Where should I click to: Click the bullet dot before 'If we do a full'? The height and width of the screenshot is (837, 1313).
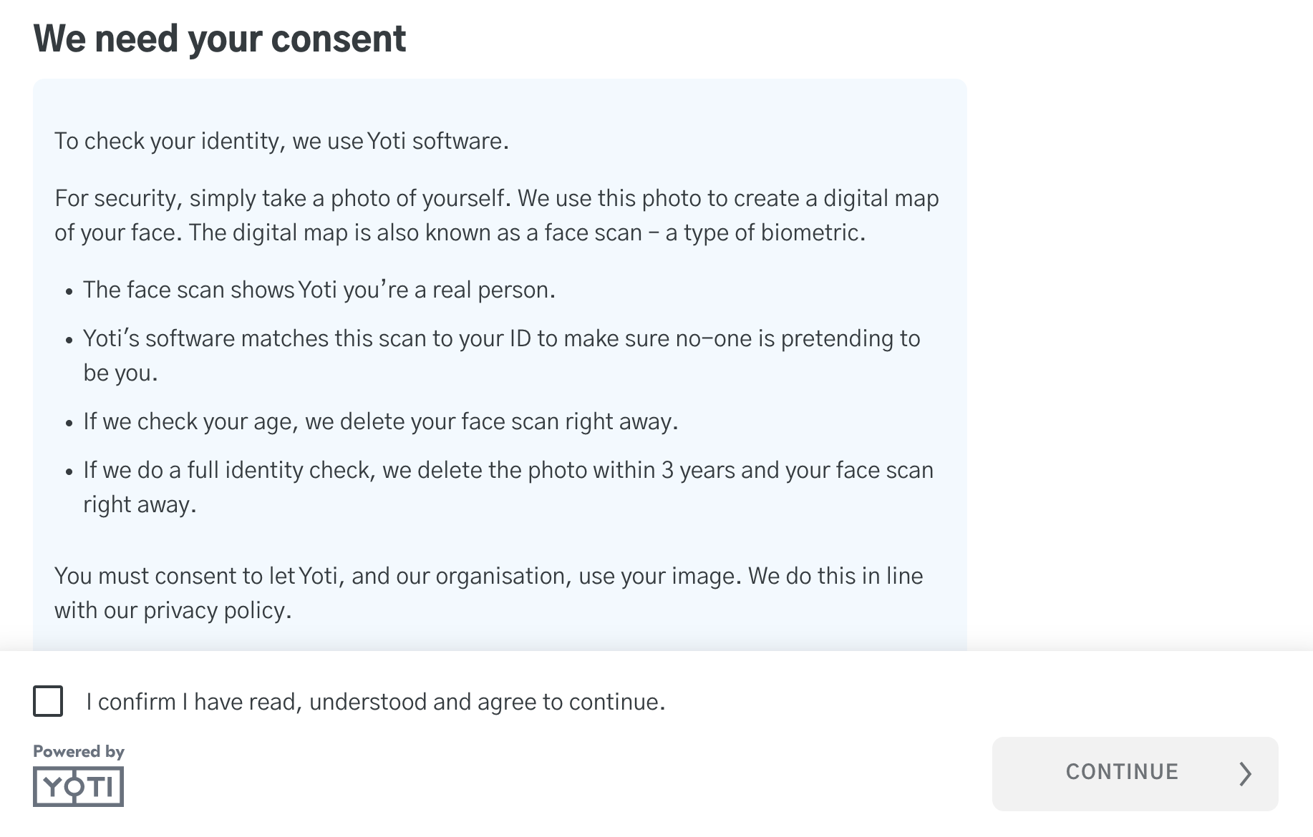[x=69, y=472]
